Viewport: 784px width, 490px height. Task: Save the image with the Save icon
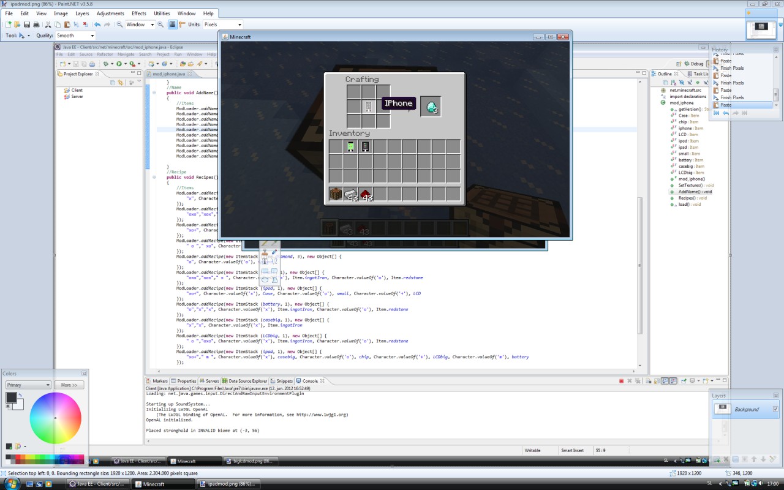click(27, 24)
